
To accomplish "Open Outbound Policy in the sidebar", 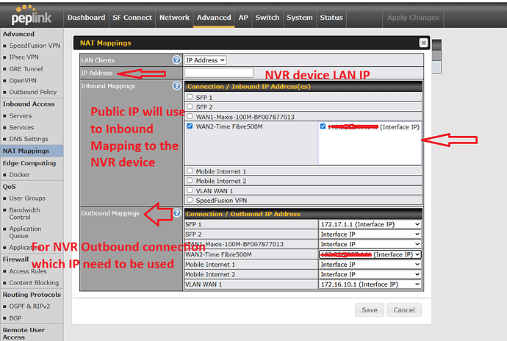I will coord(32,92).
